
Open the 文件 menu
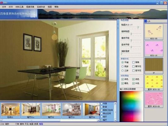pyautogui.click(x=4, y=7)
